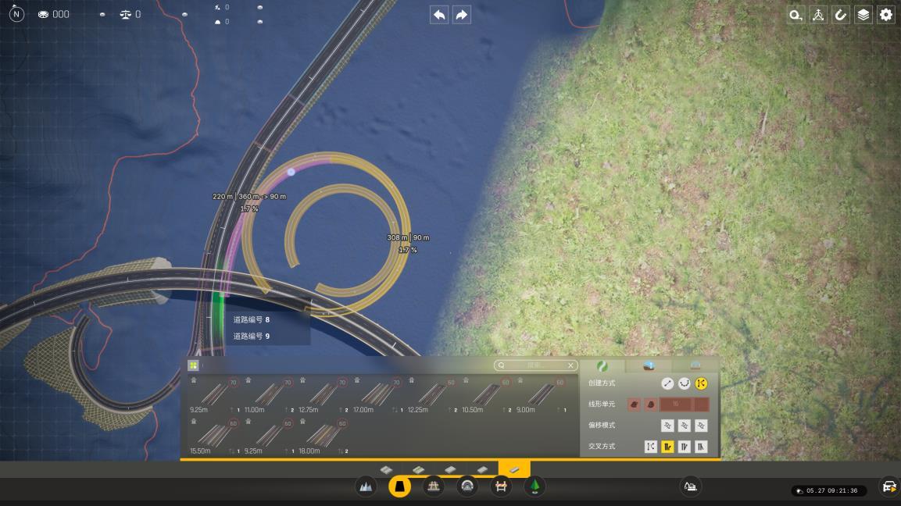Choose the second offset mode option
The width and height of the screenshot is (901, 506).
[684, 426]
